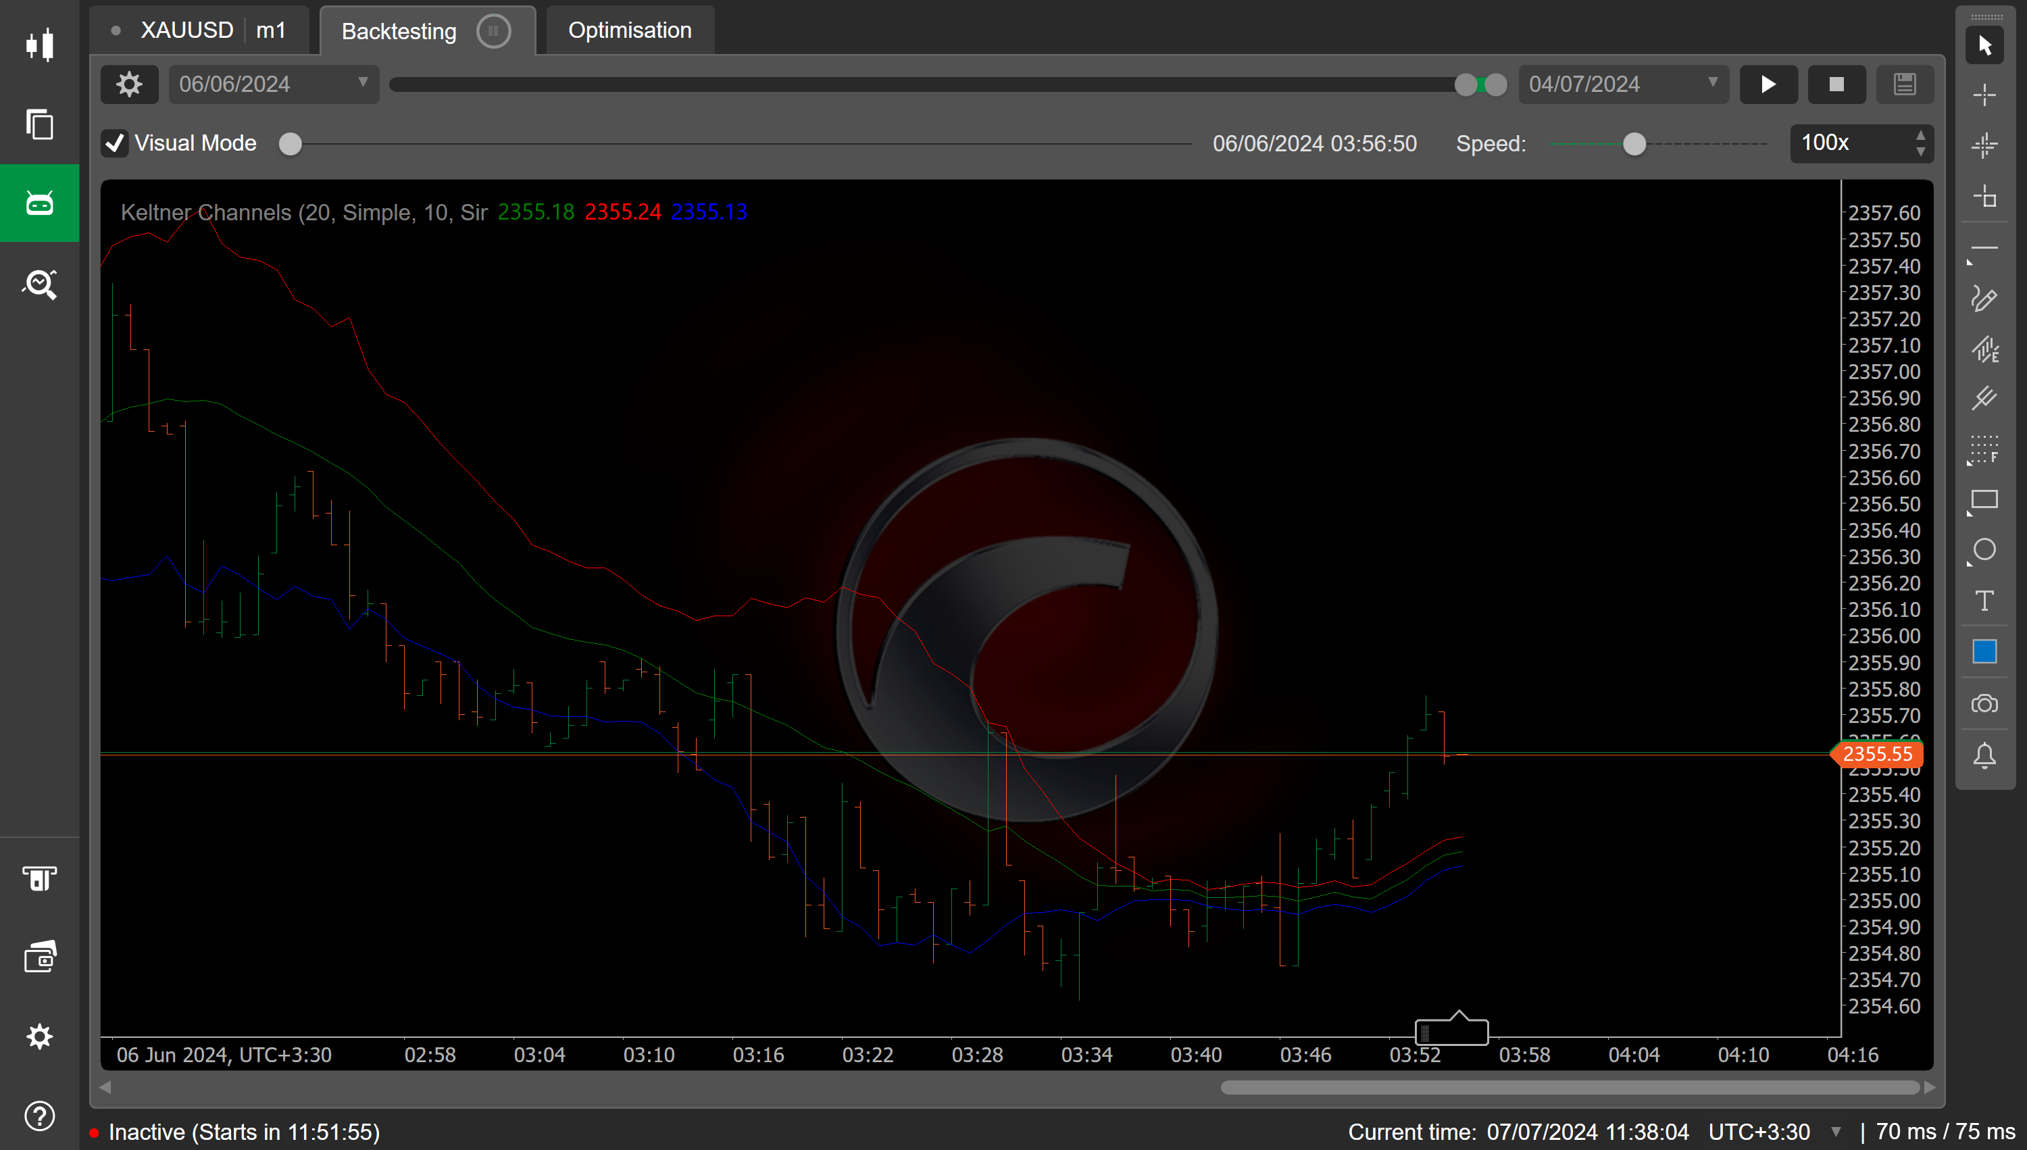This screenshot has height=1150, width=2027.
Task: Open the UTC+3:30 timezone dropdown arrow
Action: tap(1835, 1132)
